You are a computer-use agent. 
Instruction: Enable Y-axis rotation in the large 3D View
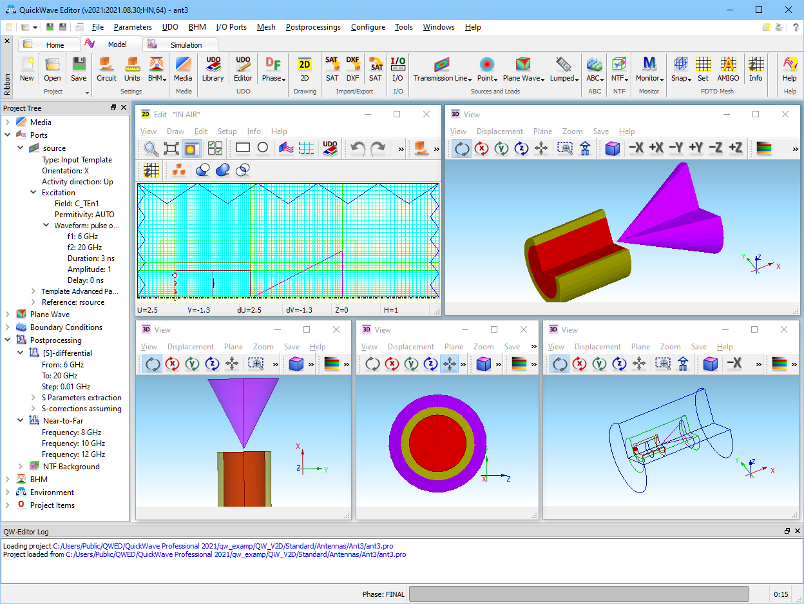[501, 148]
